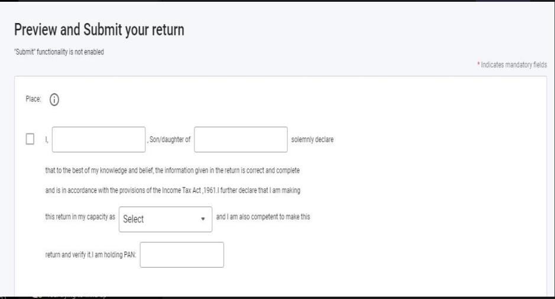
Task: Tick the declaration checkbox before "I,"
Action: click(30, 140)
